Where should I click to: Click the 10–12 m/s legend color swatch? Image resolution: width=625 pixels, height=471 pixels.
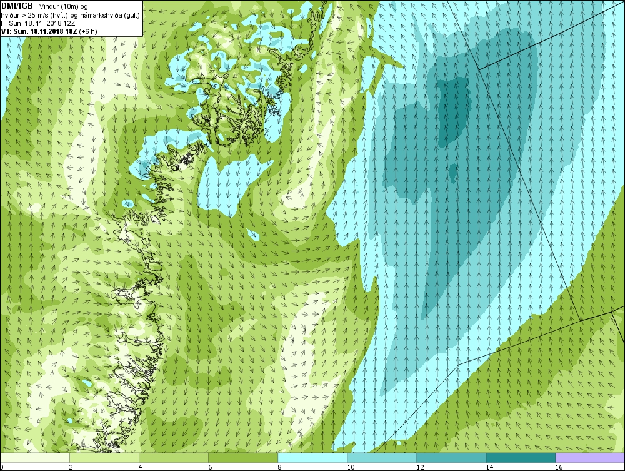click(x=382, y=457)
